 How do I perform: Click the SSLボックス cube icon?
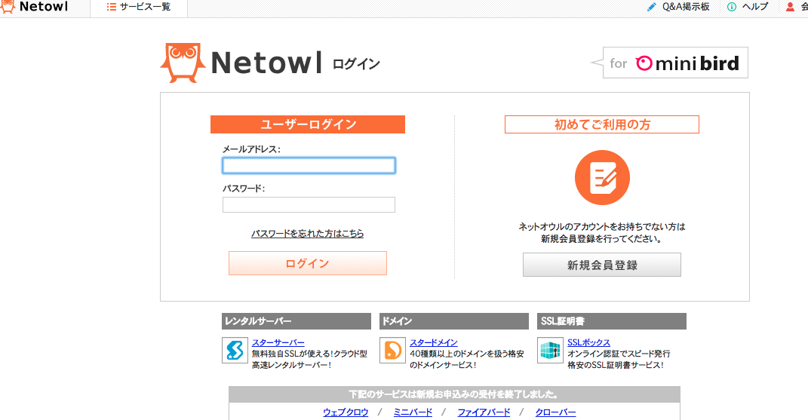[550, 351]
